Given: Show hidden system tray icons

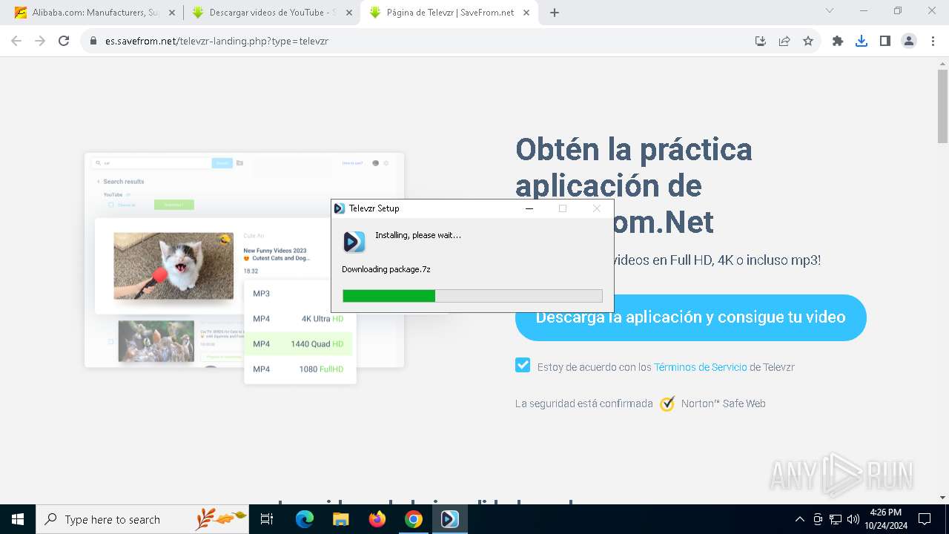Looking at the screenshot, I should pyautogui.click(x=799, y=519).
